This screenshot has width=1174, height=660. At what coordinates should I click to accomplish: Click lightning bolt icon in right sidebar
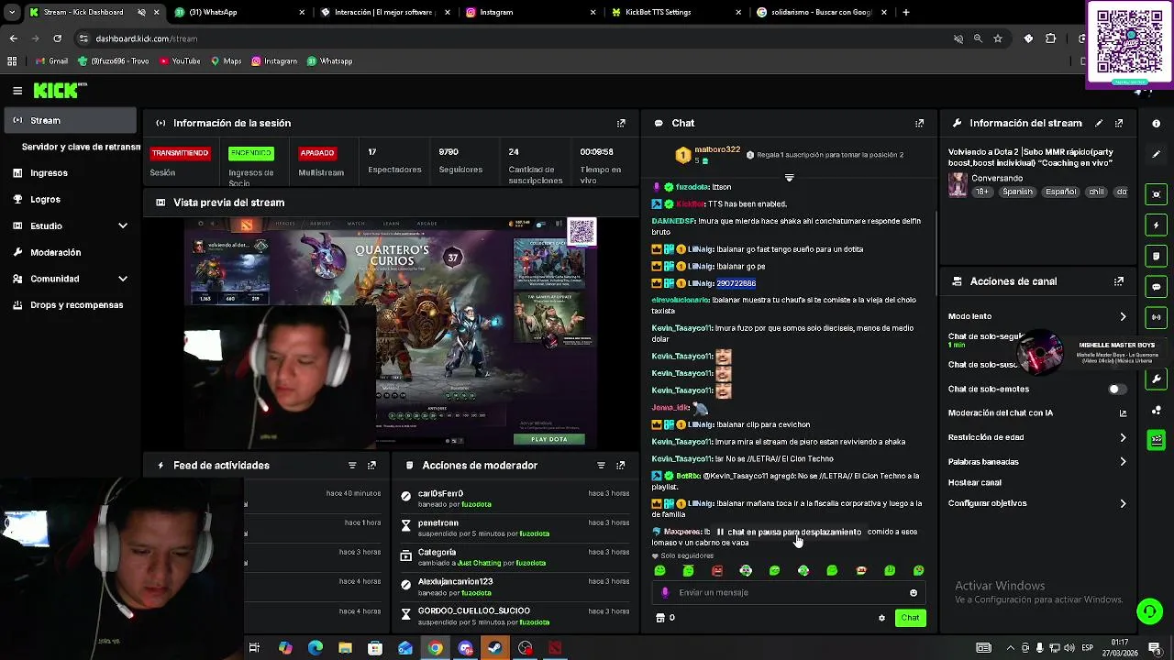(x=1157, y=225)
